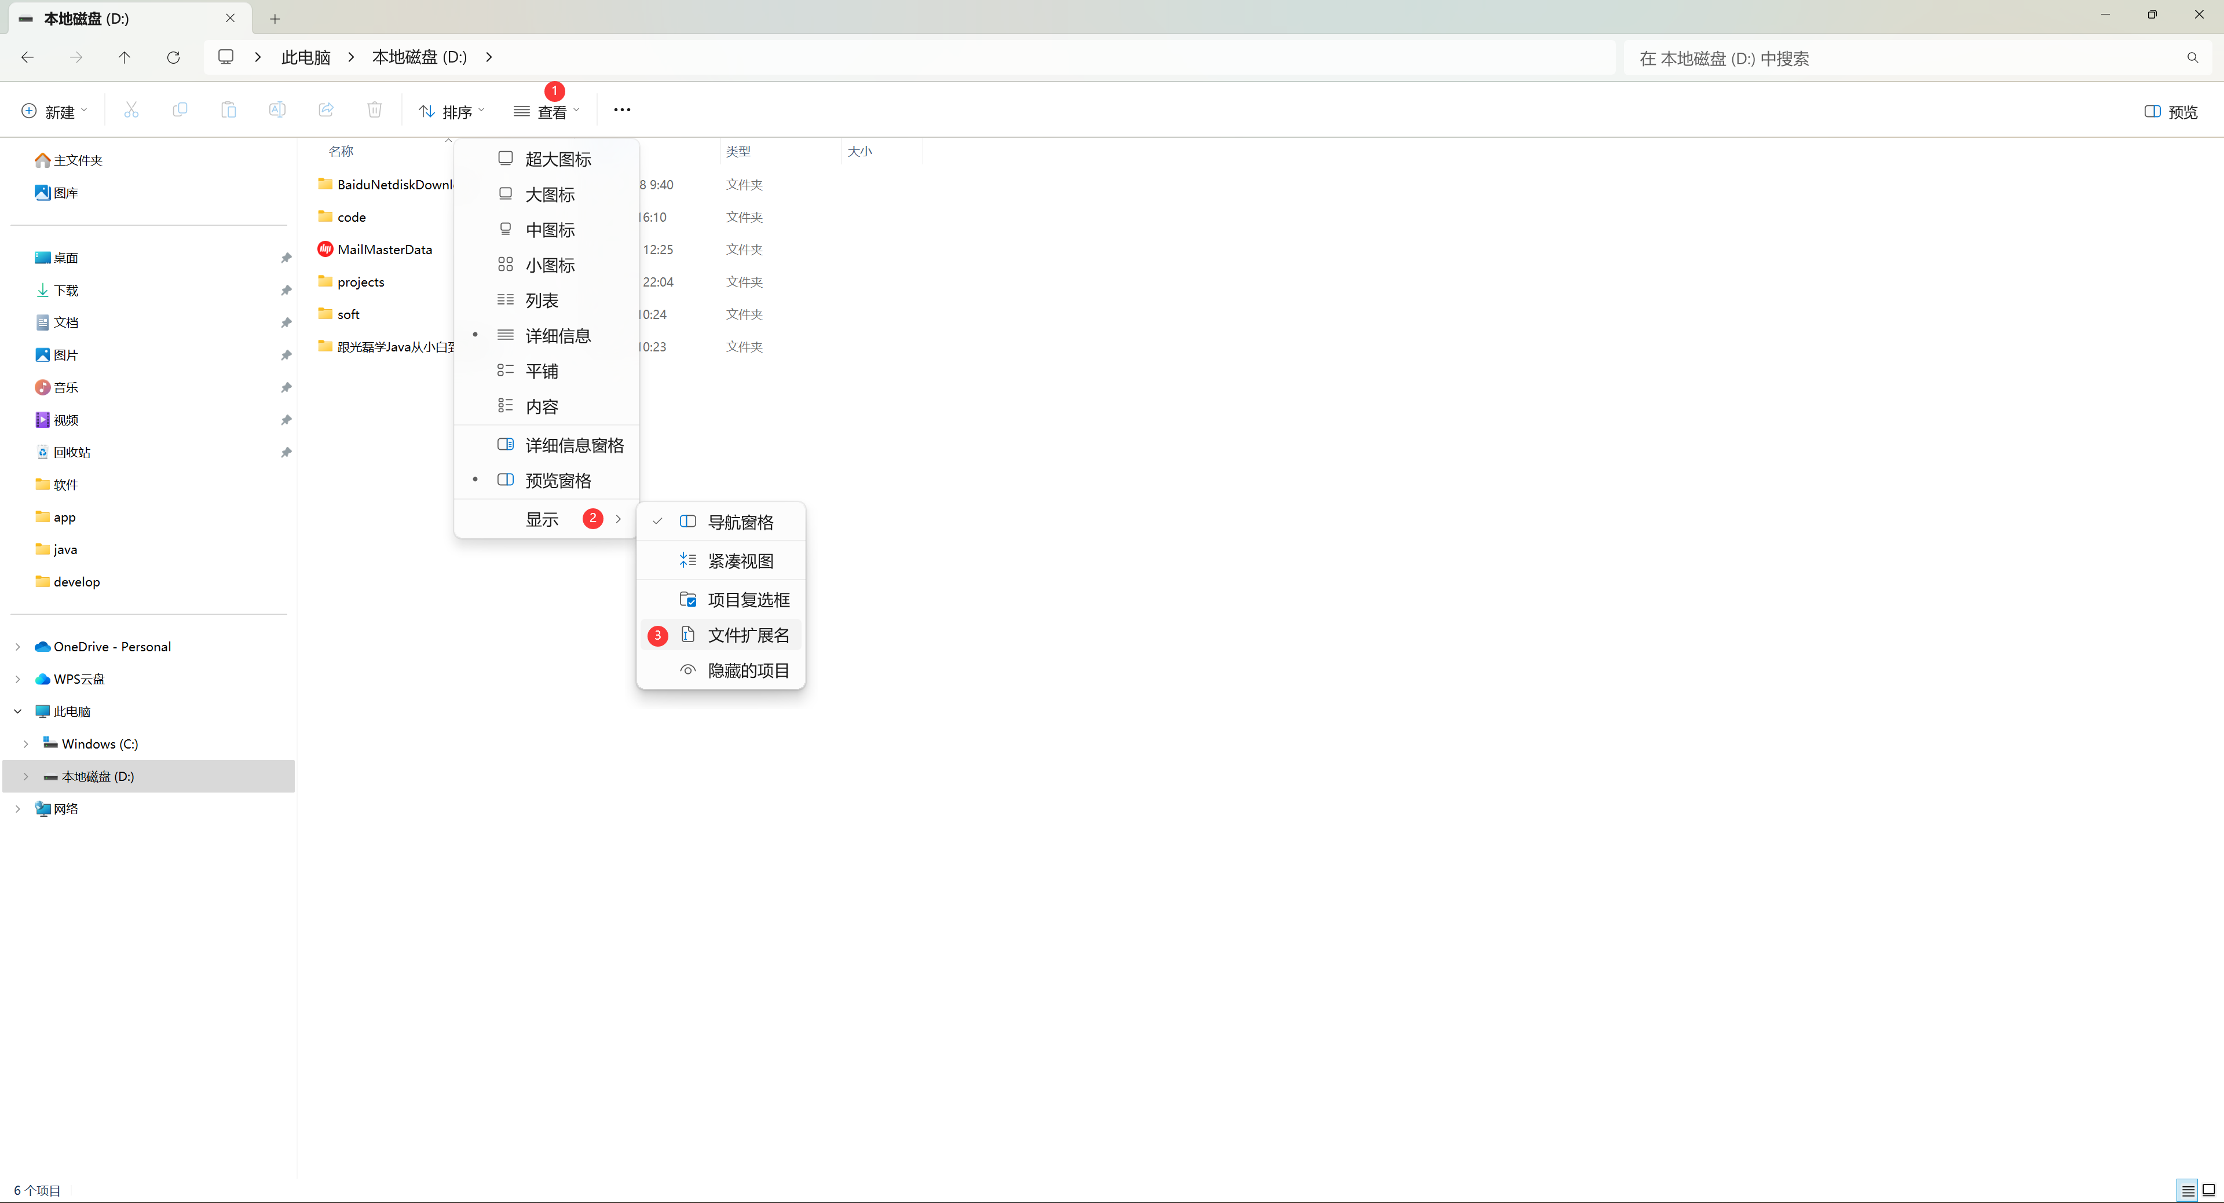Screen dimensions: 2224x1203
Task: Click the Paste clipboard icon
Action: [228, 111]
